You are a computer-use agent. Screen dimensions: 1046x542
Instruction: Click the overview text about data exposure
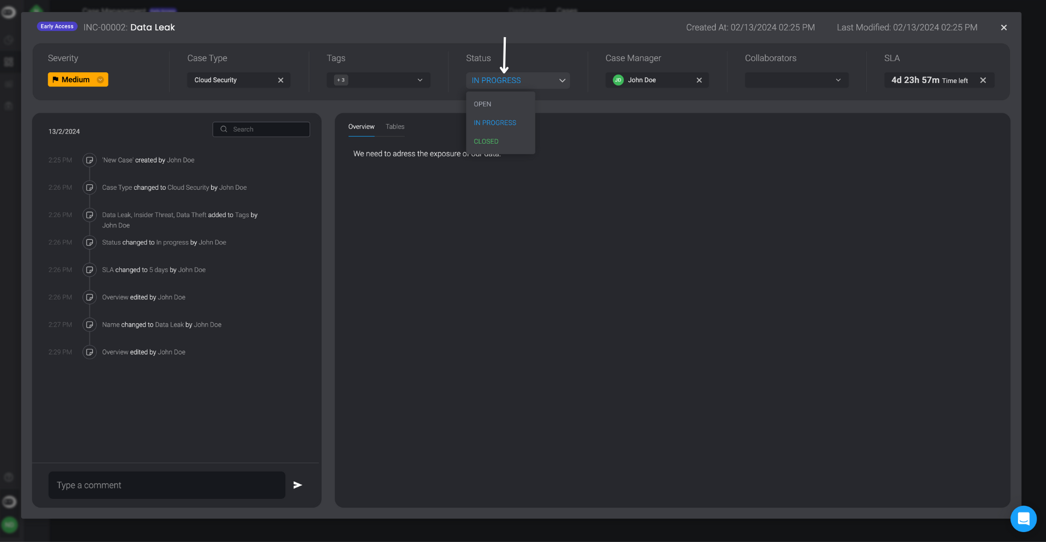426,154
